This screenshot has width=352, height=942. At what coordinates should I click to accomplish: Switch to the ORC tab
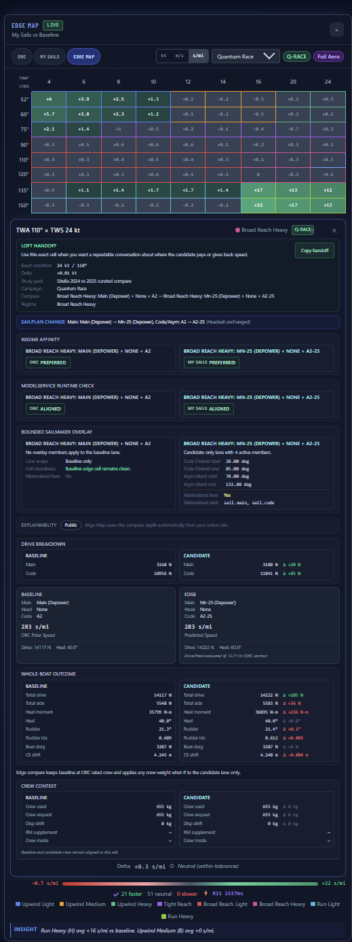pos(21,56)
